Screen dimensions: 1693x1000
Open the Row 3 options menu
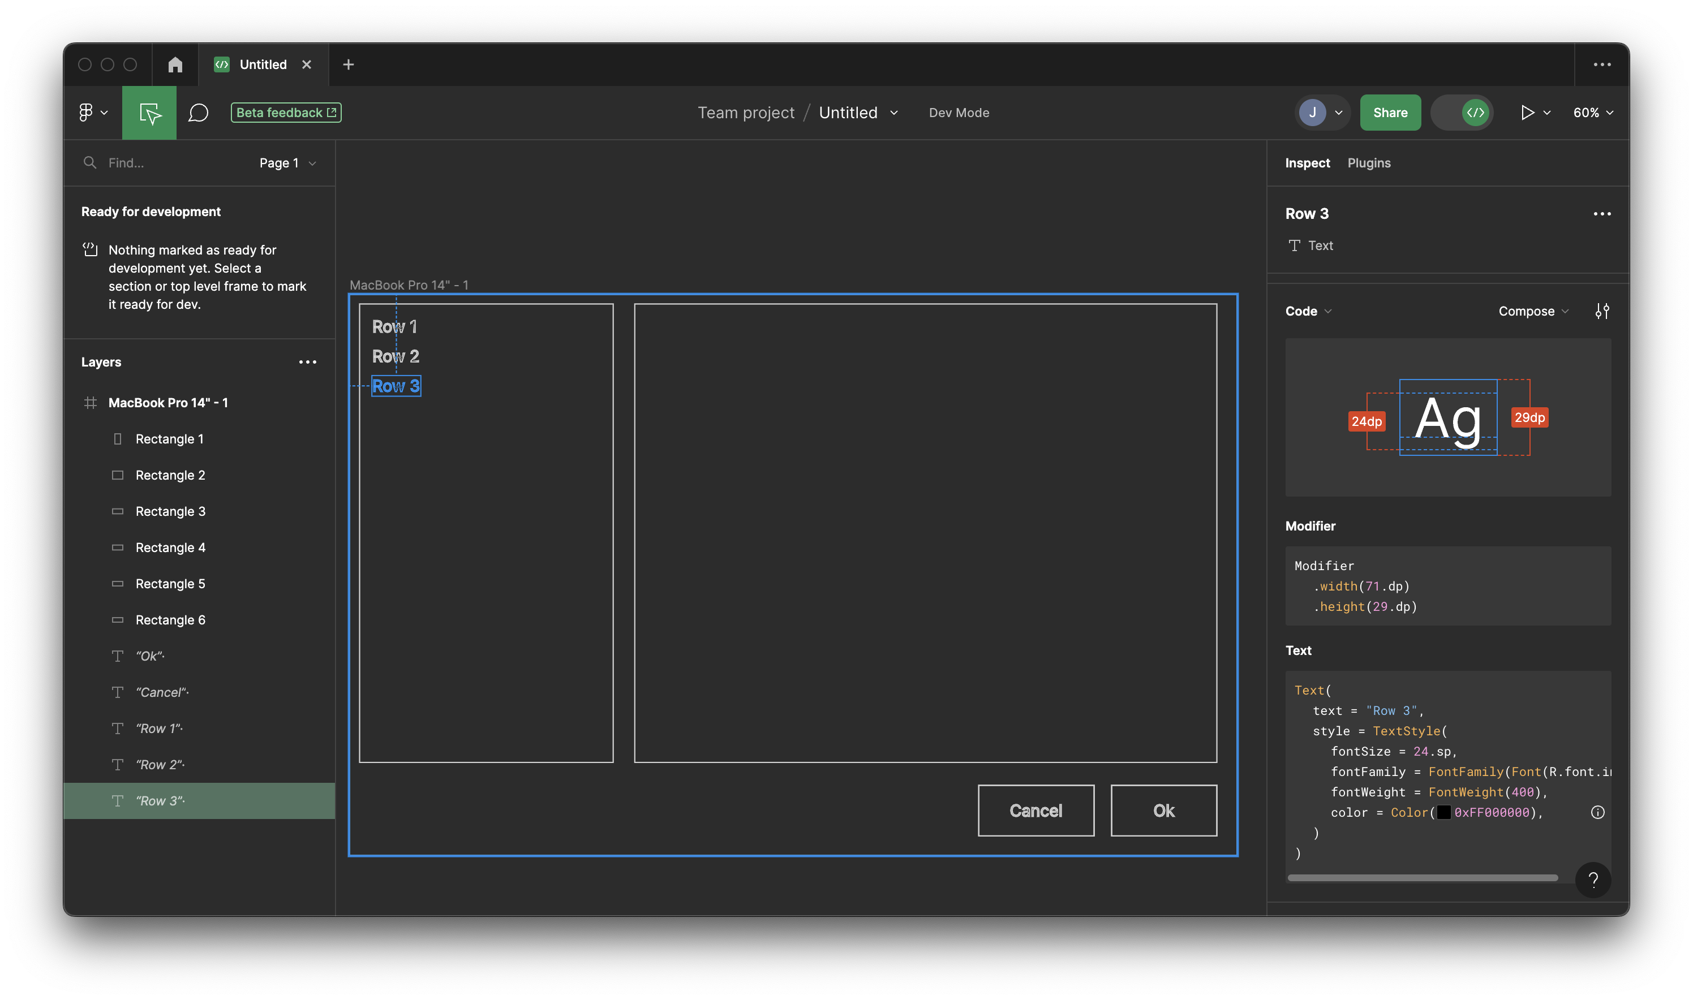[x=1602, y=214]
